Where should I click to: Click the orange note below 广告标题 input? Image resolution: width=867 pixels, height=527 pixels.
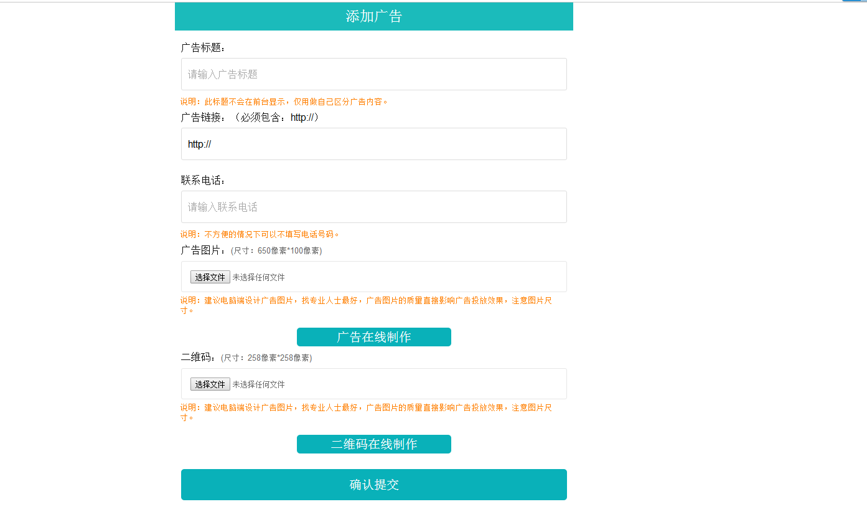click(284, 102)
